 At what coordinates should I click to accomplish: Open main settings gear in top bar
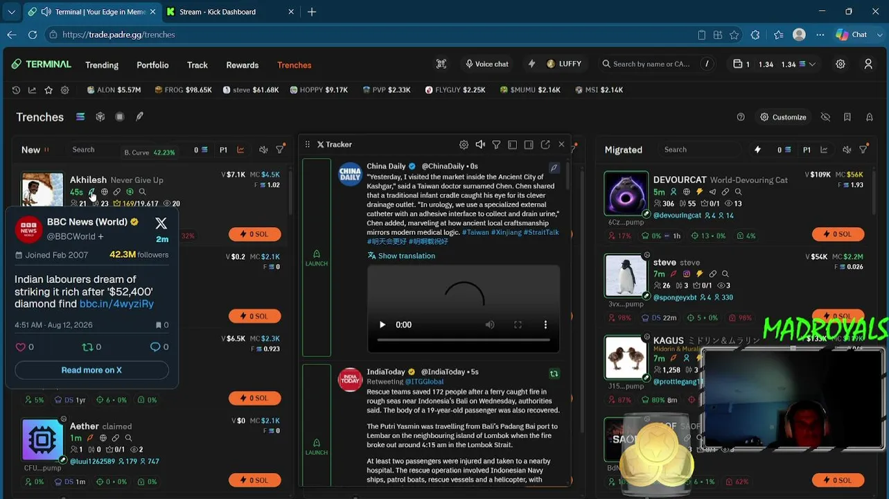840,64
